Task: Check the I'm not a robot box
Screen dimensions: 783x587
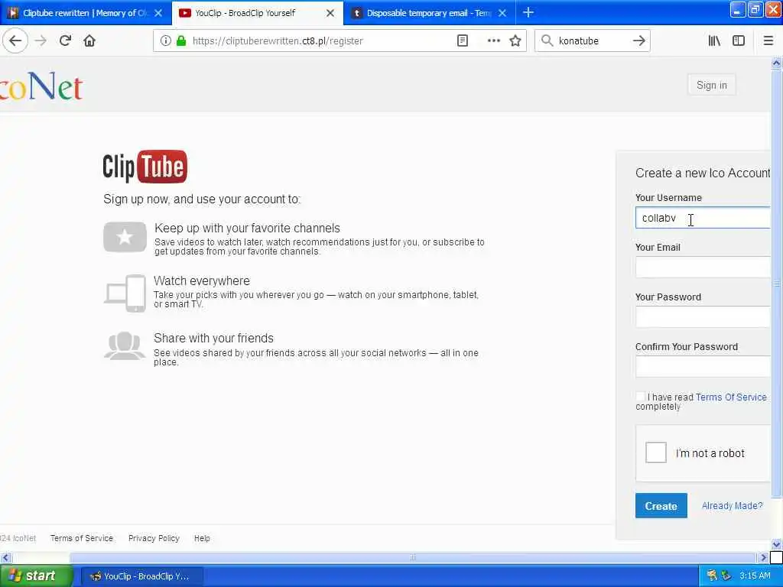Action: pos(655,452)
